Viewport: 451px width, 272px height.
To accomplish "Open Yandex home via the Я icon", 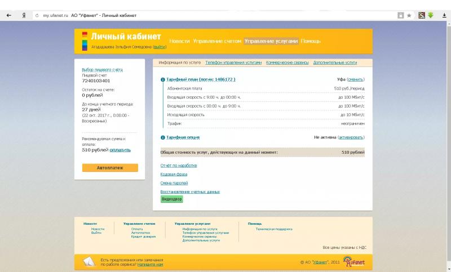I will tap(24, 16).
